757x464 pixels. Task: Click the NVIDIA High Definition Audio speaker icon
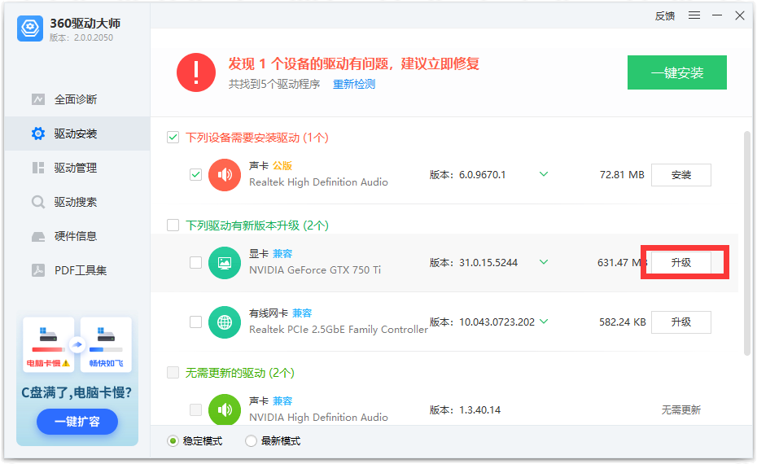[x=225, y=409]
